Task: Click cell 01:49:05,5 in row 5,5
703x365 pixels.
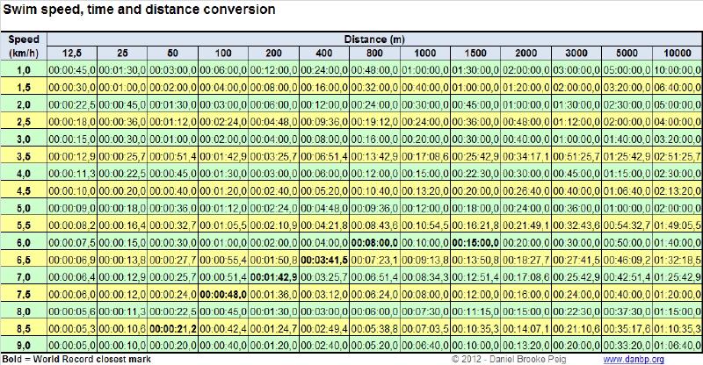Action: [678, 225]
